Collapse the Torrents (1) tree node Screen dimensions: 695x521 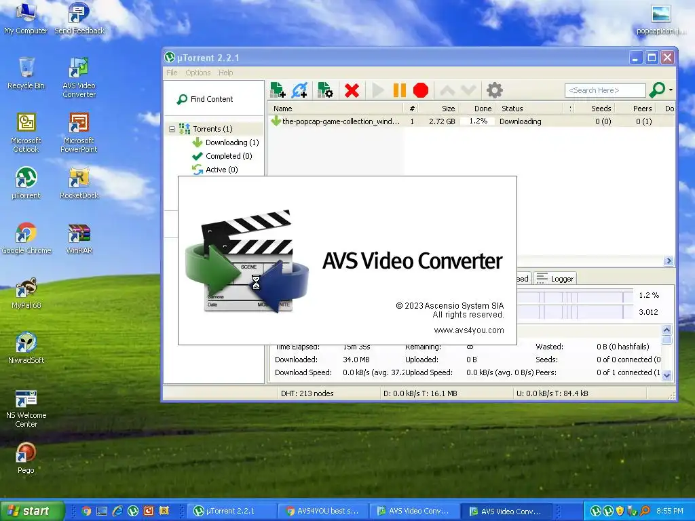172,130
